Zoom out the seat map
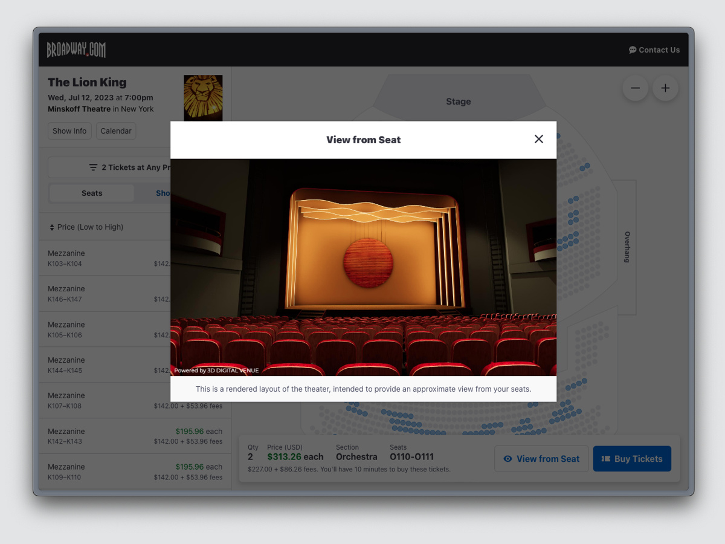The width and height of the screenshot is (725, 544). (x=636, y=88)
